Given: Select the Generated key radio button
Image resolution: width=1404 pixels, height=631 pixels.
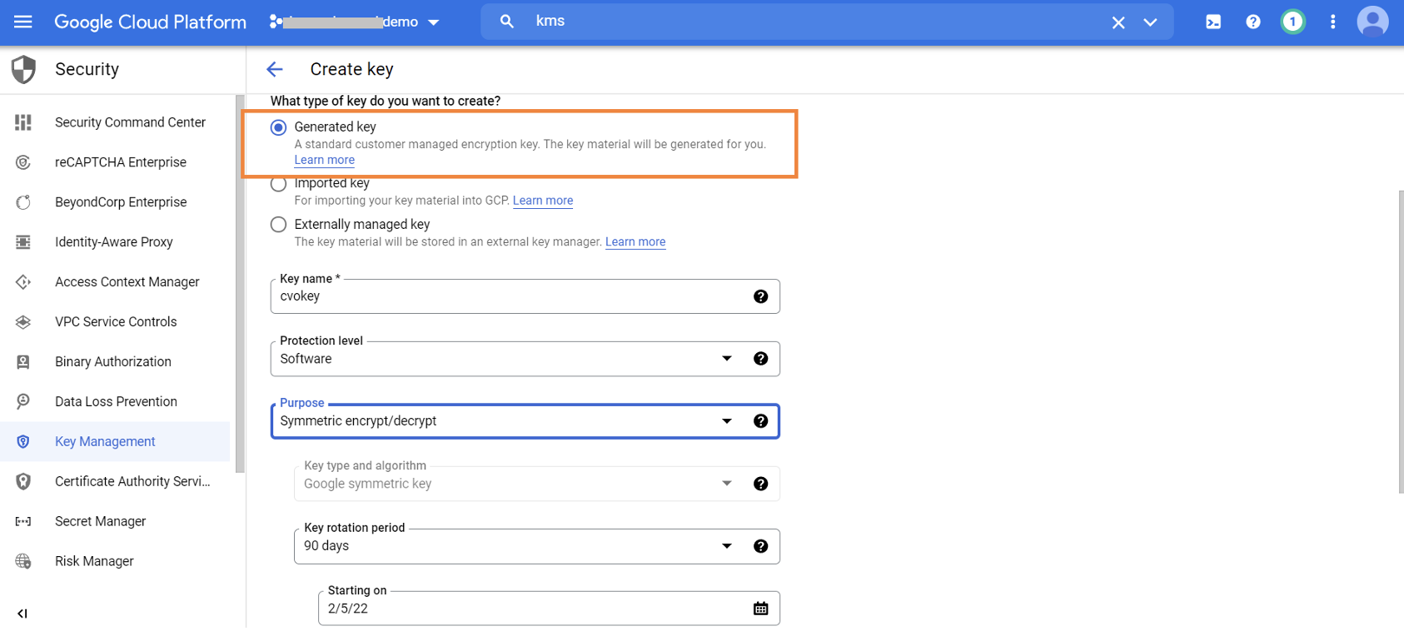Looking at the screenshot, I should tap(279, 127).
